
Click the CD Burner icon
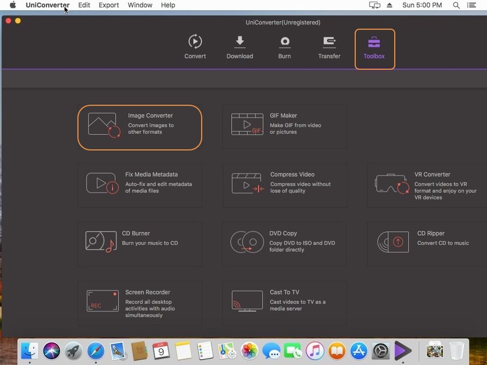[100, 242]
